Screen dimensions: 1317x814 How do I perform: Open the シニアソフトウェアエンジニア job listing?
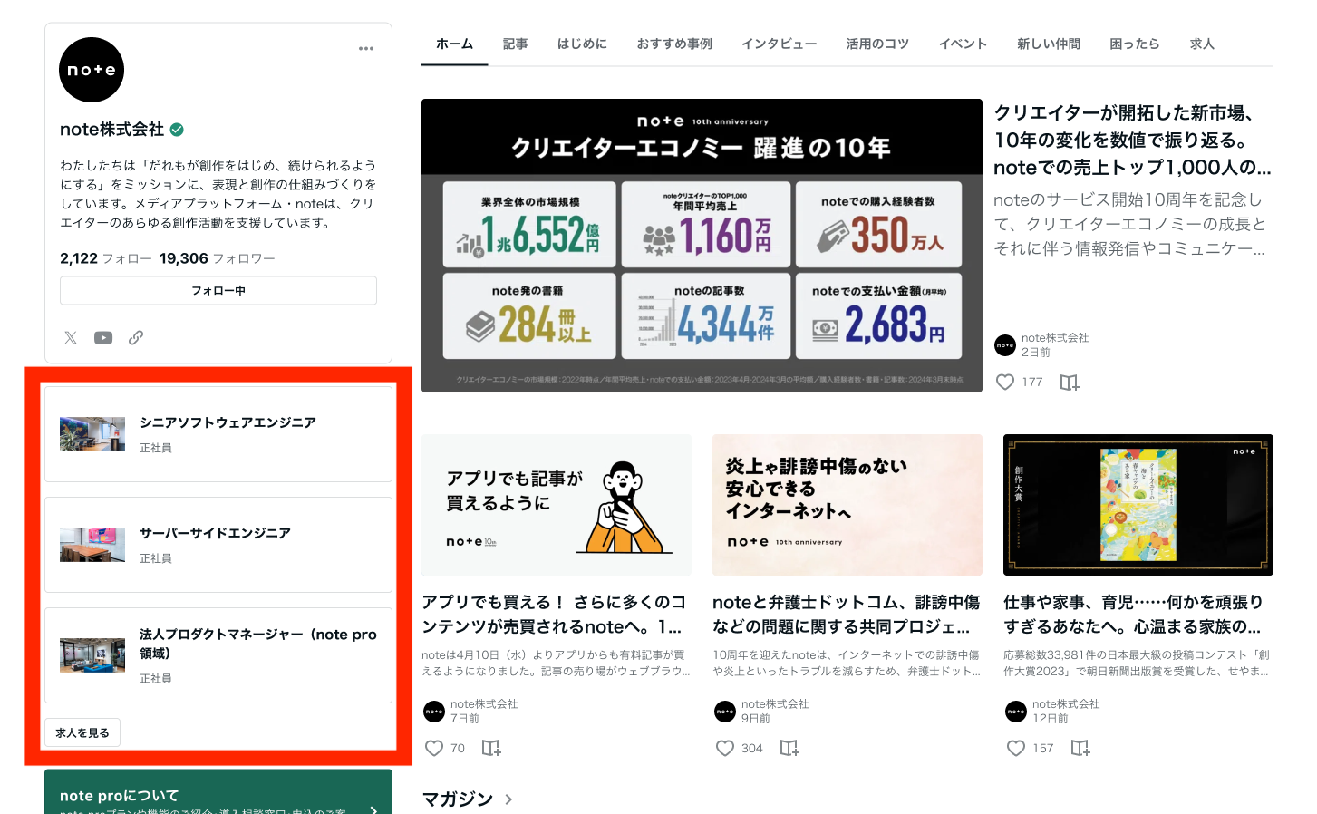[218, 434]
